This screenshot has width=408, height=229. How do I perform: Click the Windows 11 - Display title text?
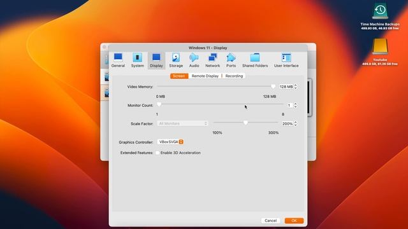[208, 48]
